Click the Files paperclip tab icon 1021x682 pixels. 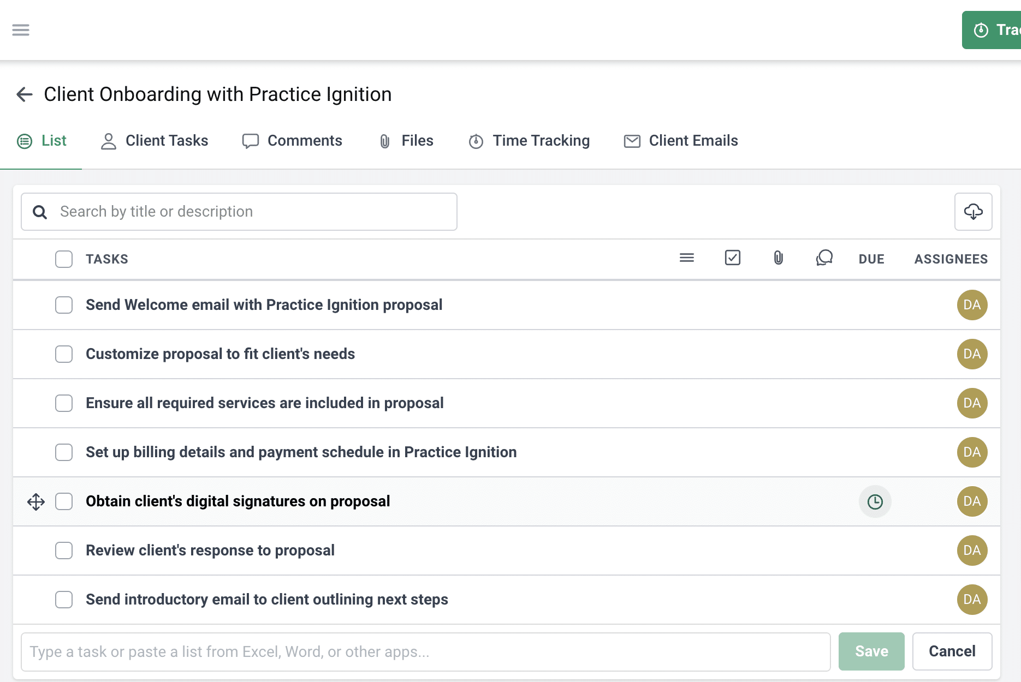[385, 141]
